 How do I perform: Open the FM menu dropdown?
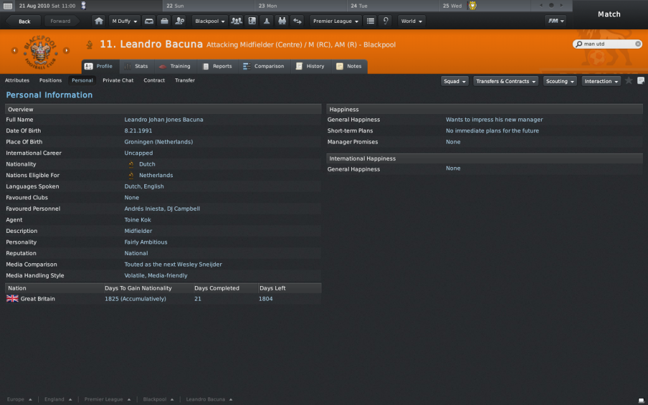(556, 21)
